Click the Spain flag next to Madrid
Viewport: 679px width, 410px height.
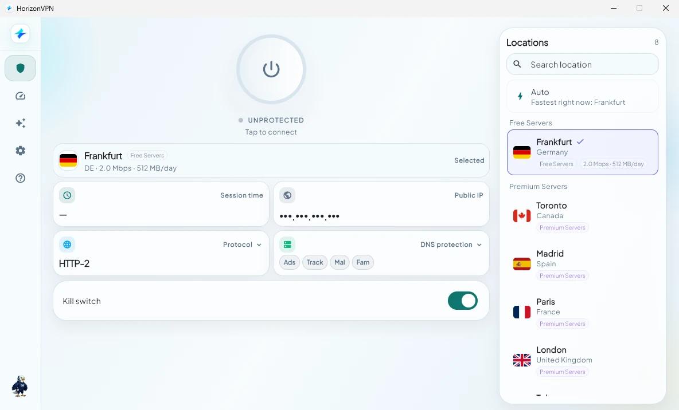tap(522, 264)
